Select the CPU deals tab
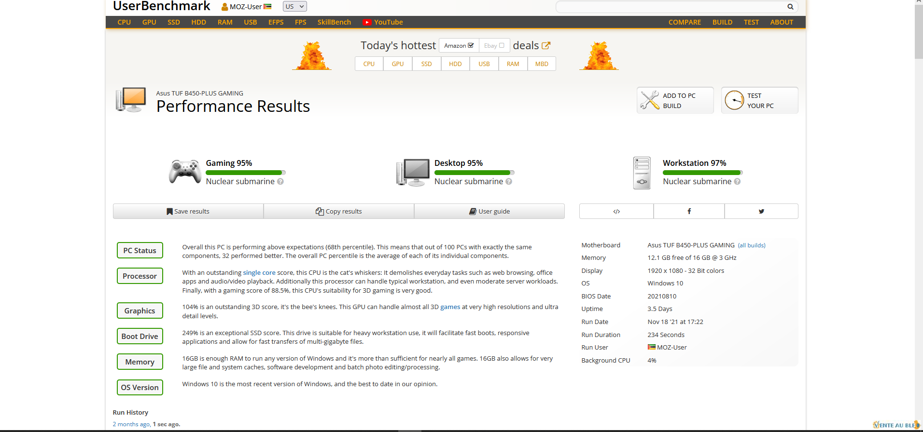 tap(369, 64)
